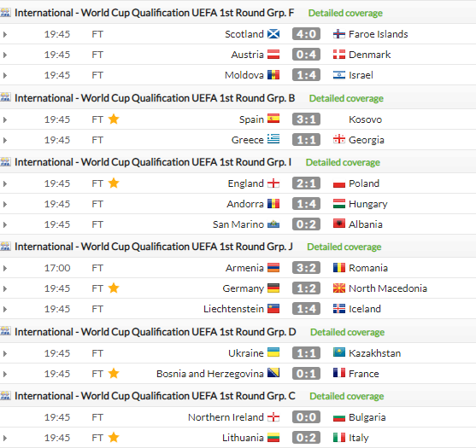Toggle favorite star on England vs Poland

(x=114, y=183)
